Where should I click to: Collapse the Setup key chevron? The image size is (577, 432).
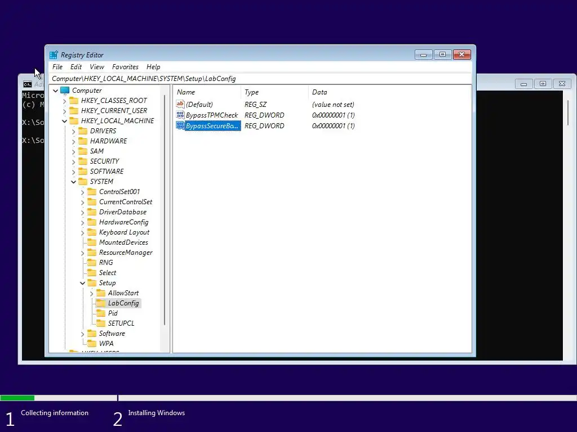[x=82, y=283]
